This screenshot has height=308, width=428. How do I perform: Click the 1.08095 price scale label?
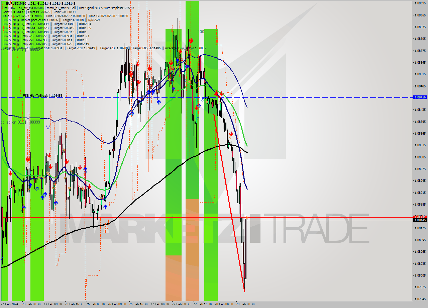point(420,240)
